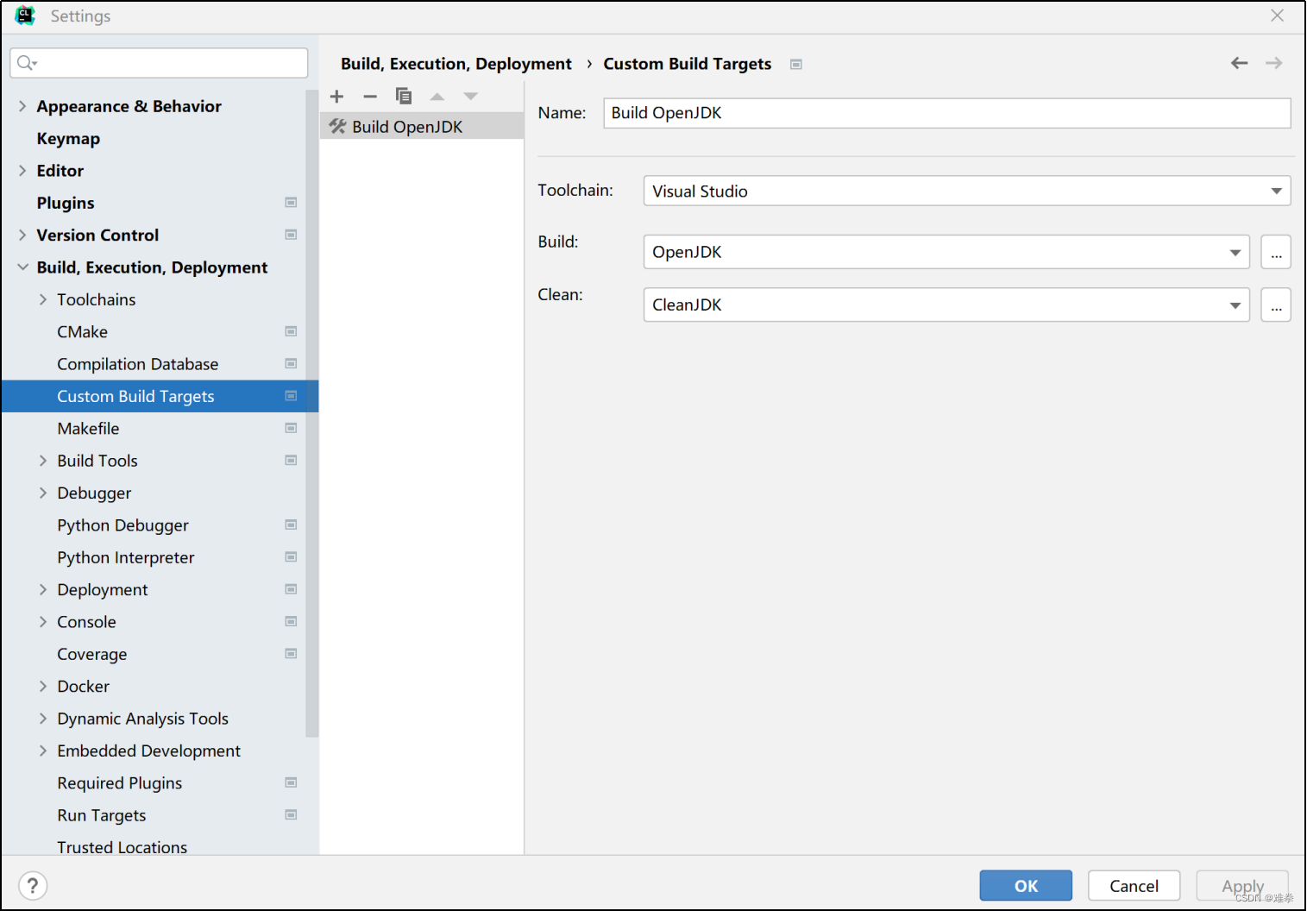Open Required Plugins settings
This screenshot has height=911, width=1307.
point(120,783)
